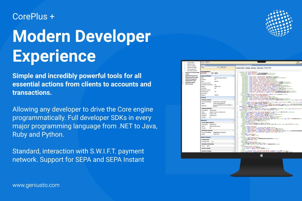Viewport: 302px width, 201px height.
Task: Open the Payment XML tab
Action: click(267, 68)
